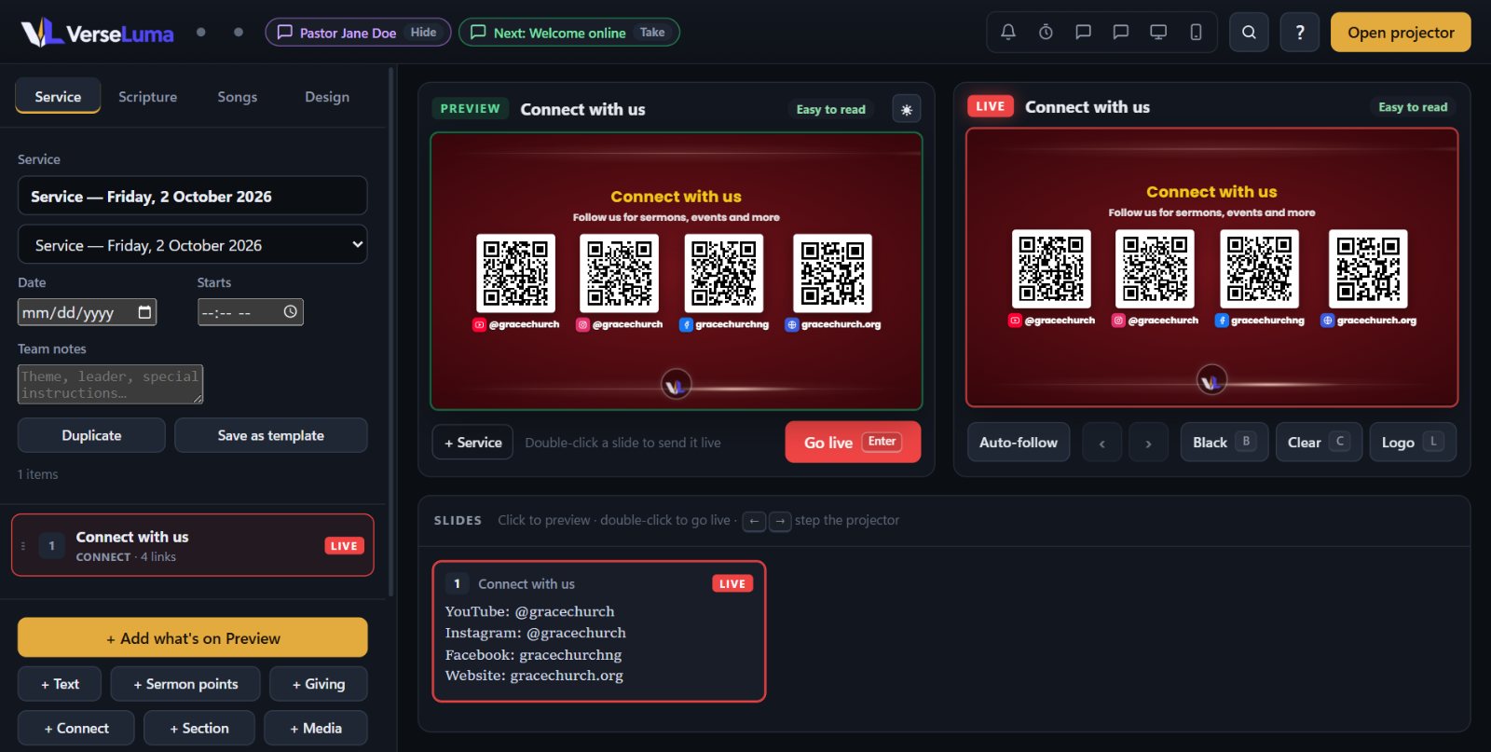Click into the Team notes text area
1491x752 pixels.
(110, 384)
